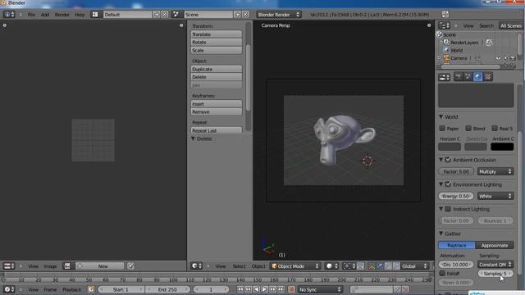This screenshot has height=295, width=525.
Task: Open the 3D view editor type selector
Action: tap(197, 265)
